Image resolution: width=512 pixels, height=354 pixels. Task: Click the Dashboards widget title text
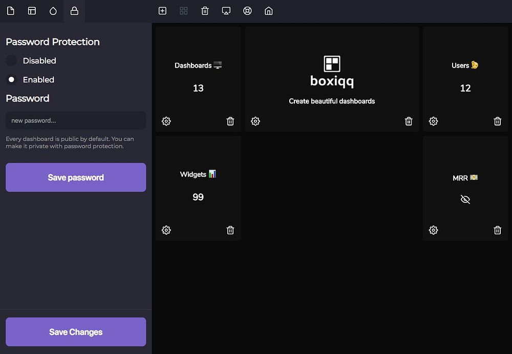point(198,66)
